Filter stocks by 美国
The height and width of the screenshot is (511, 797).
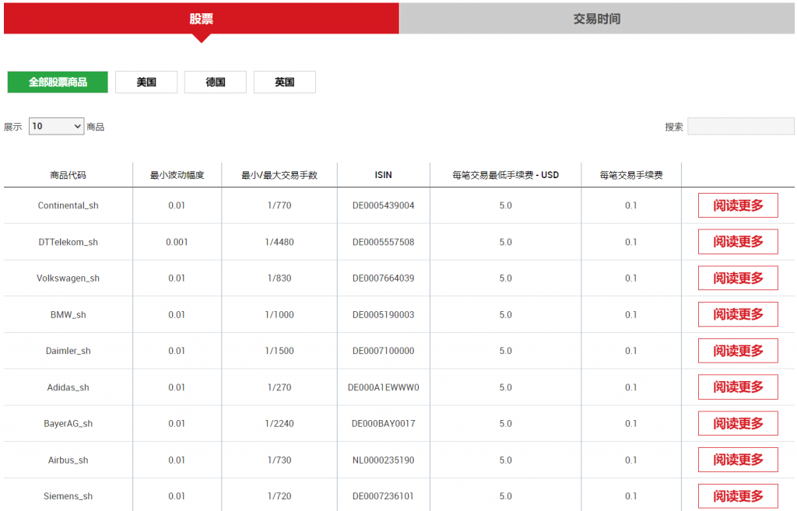pyautogui.click(x=146, y=82)
